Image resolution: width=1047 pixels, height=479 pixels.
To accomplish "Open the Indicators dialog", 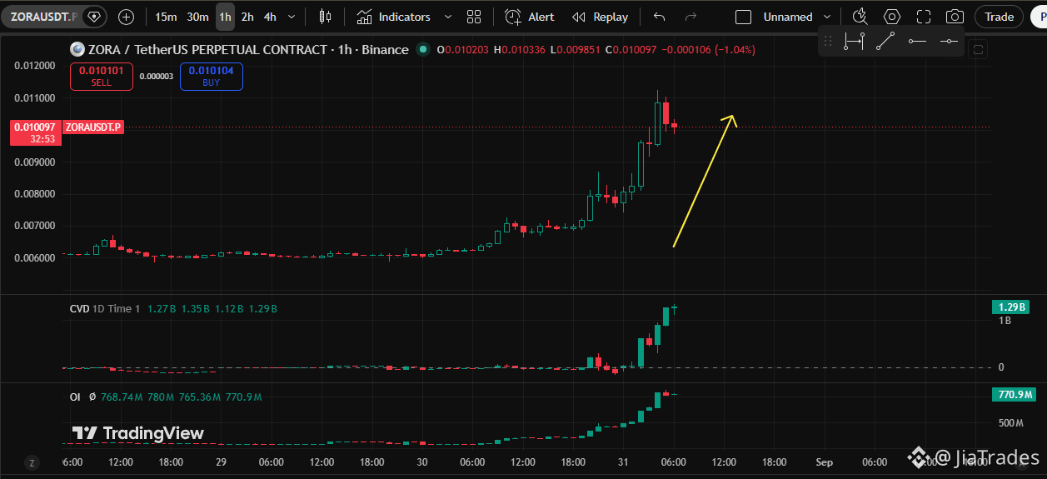I will tap(393, 17).
